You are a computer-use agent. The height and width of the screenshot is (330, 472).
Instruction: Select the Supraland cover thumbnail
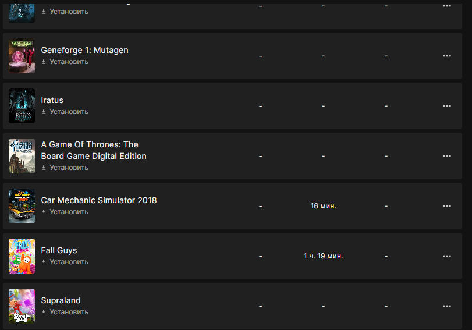[x=22, y=306]
